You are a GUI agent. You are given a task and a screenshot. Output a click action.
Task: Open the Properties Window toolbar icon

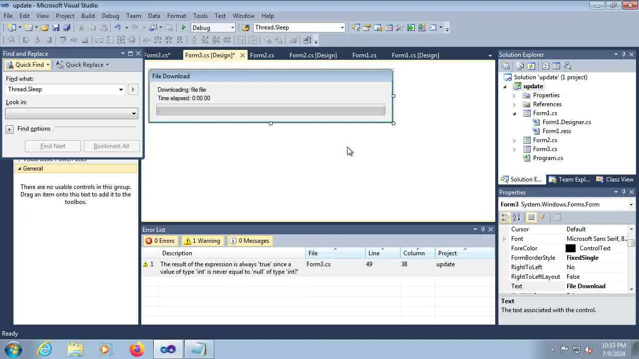367,28
